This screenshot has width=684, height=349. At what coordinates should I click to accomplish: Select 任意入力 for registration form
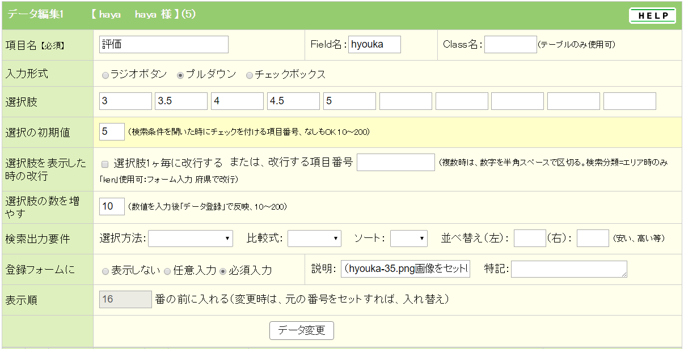point(167,271)
